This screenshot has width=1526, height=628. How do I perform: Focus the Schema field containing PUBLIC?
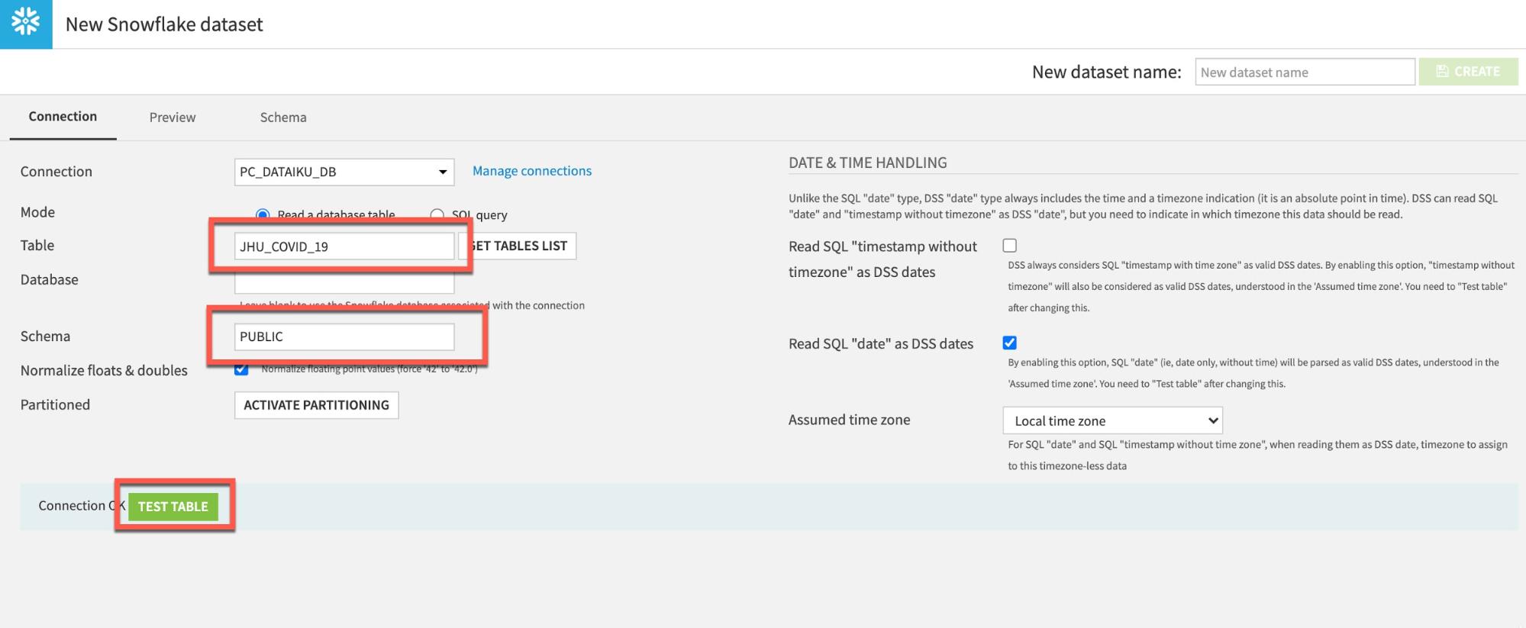tap(344, 337)
